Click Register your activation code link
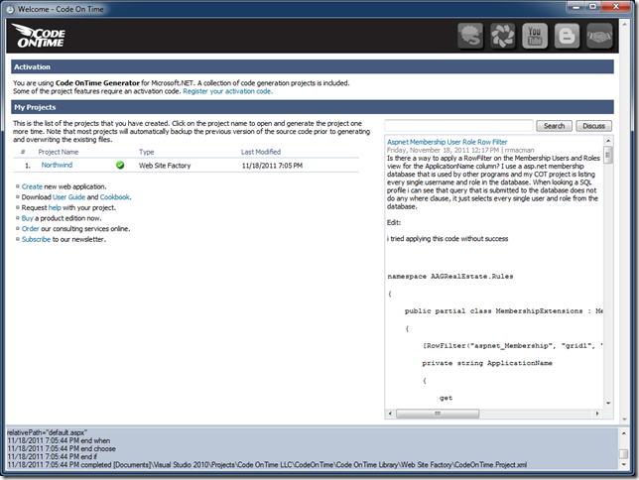Screen dimensions: 639x480 coord(228,91)
